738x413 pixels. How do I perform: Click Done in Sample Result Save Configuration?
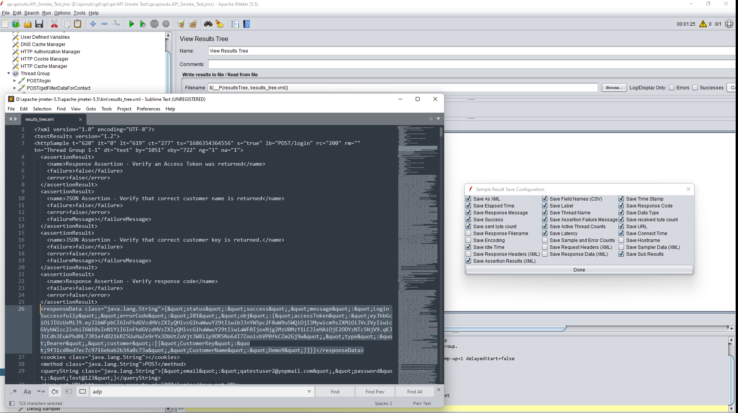(579, 270)
